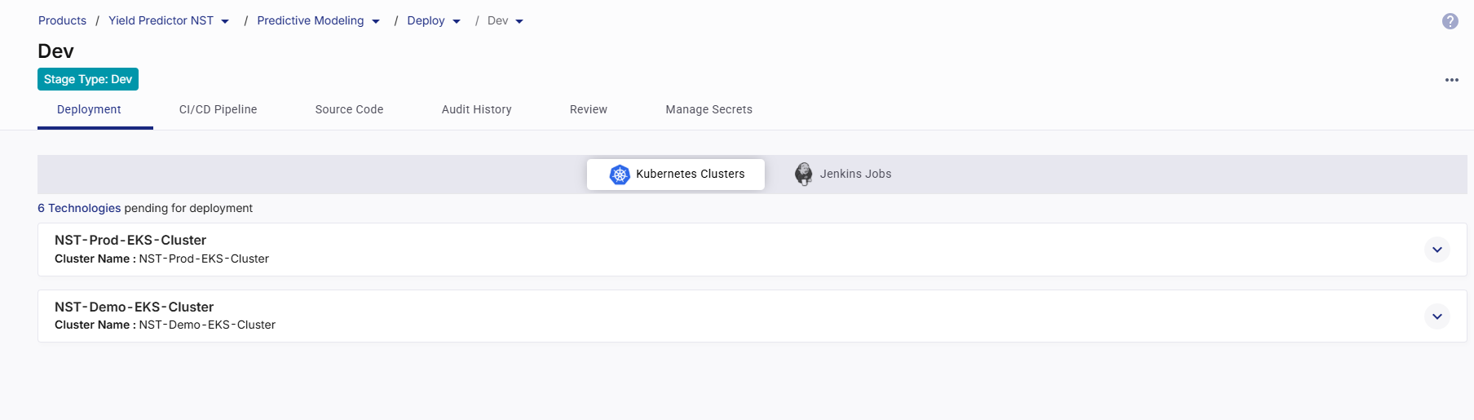Open the Dev breadcrumb dropdown arrow
The height and width of the screenshot is (420, 1474).
pos(519,21)
